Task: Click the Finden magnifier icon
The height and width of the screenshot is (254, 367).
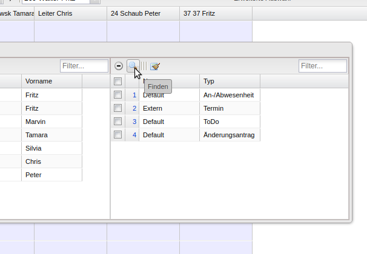Action: pyautogui.click(x=133, y=65)
